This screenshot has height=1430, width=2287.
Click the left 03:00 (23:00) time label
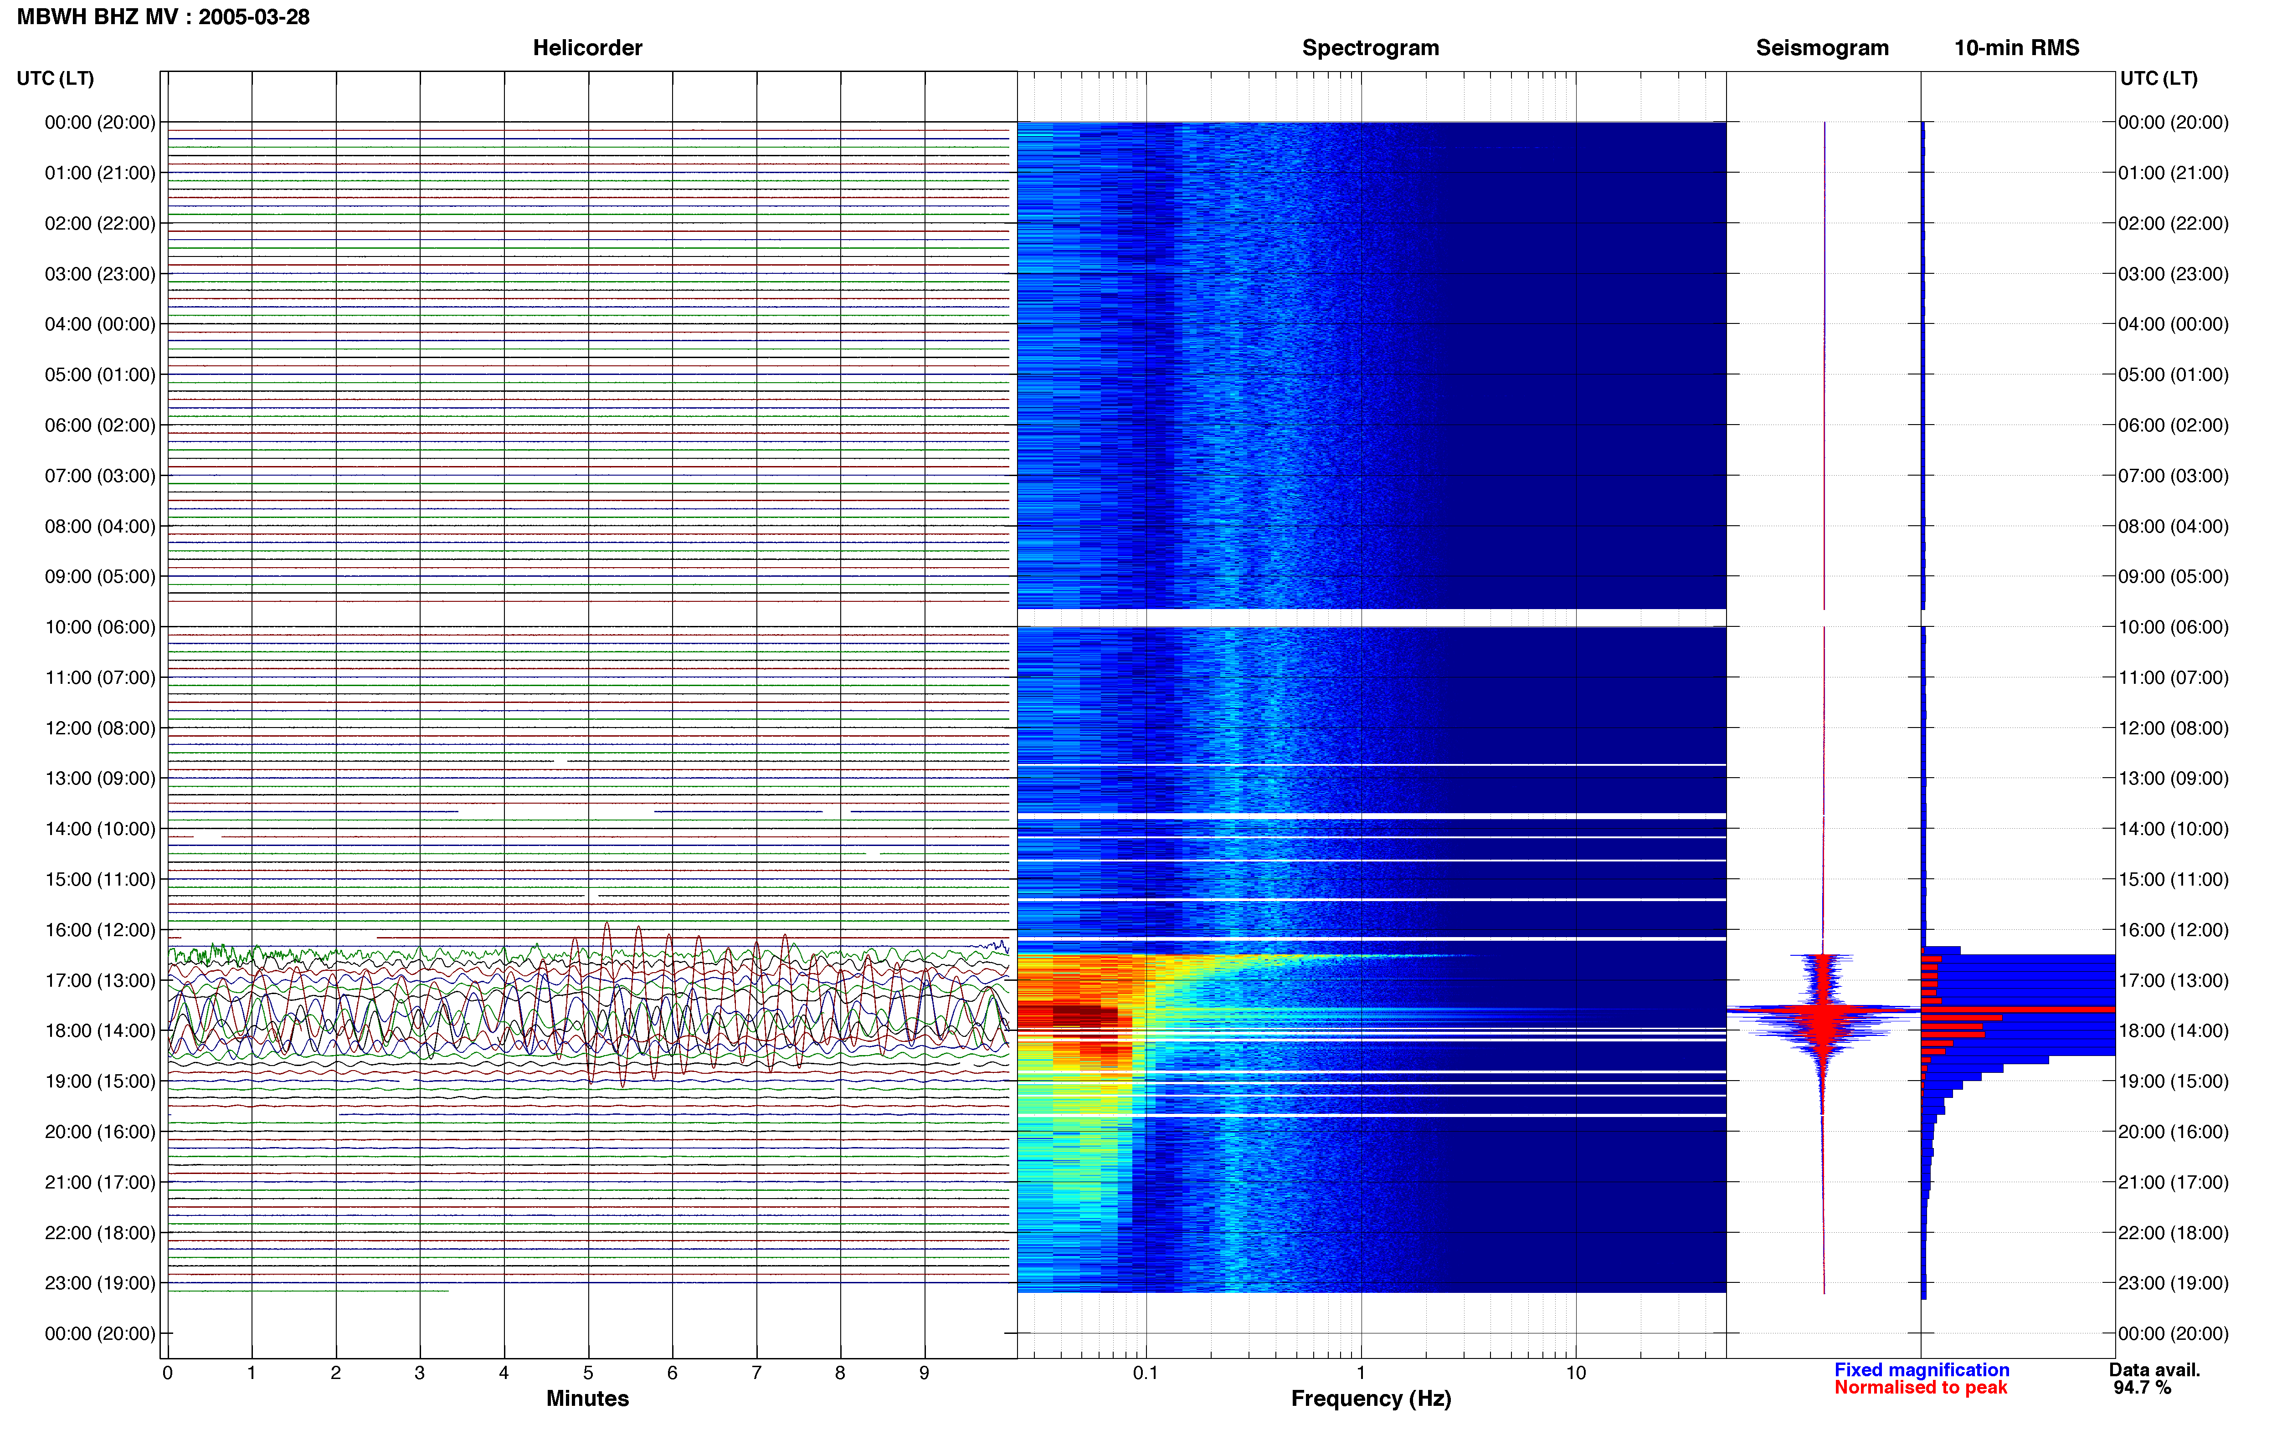coord(100,274)
